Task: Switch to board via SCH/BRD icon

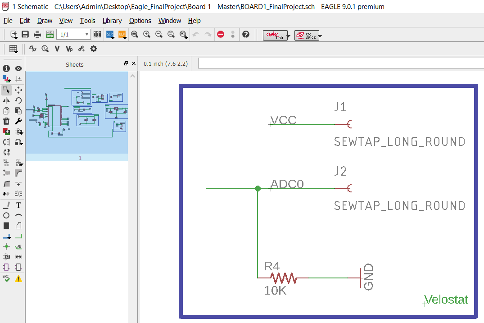Action: point(50,34)
